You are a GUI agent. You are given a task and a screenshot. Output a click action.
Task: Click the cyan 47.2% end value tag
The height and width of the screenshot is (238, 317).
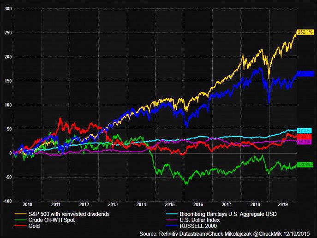click(304, 131)
